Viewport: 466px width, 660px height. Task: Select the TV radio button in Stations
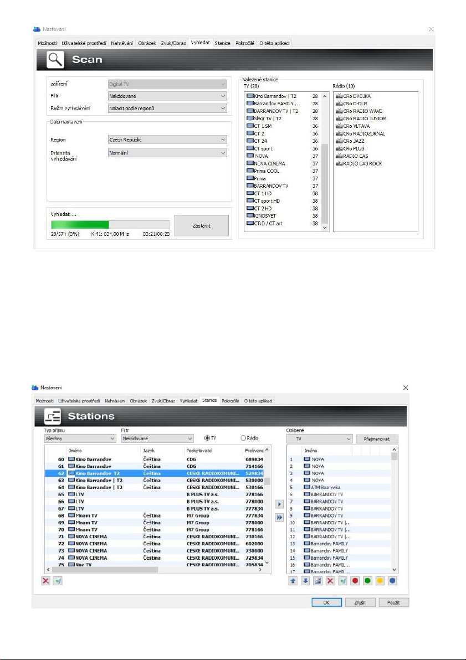(x=207, y=438)
